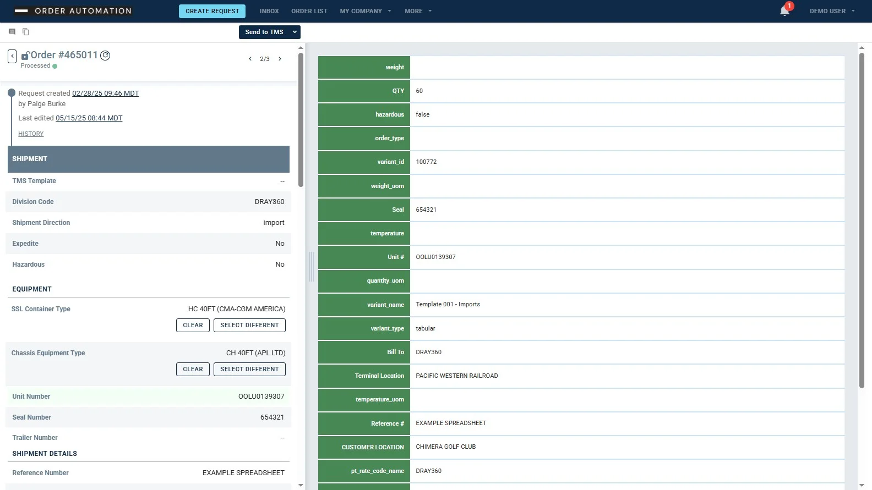Select a different SSL Container Type
Image resolution: width=872 pixels, height=490 pixels.
[x=249, y=325]
